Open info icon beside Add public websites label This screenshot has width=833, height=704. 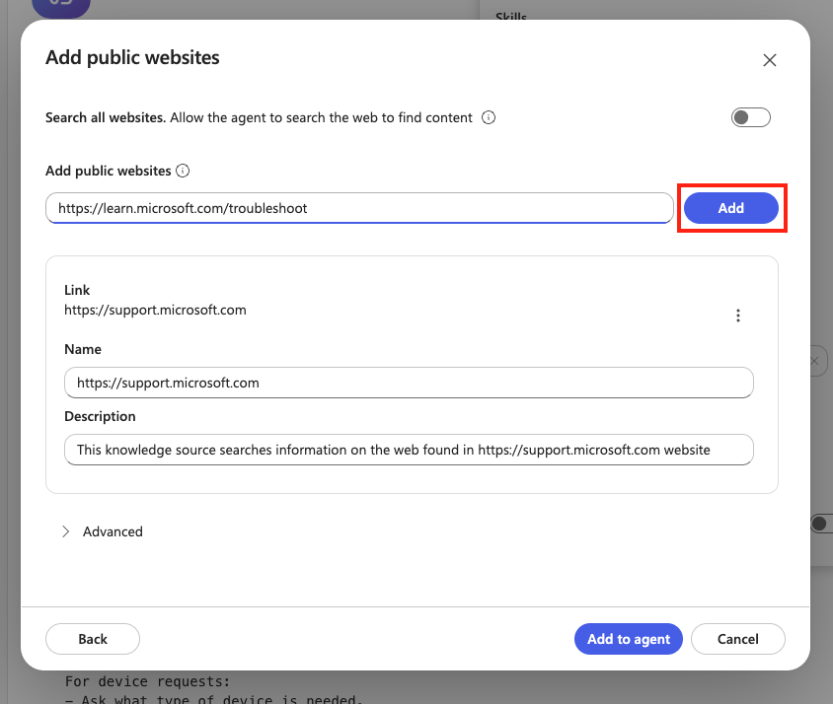coord(183,171)
